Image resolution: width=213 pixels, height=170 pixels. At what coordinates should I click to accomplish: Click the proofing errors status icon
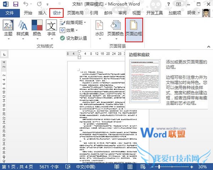pyautogui.click(x=68, y=166)
